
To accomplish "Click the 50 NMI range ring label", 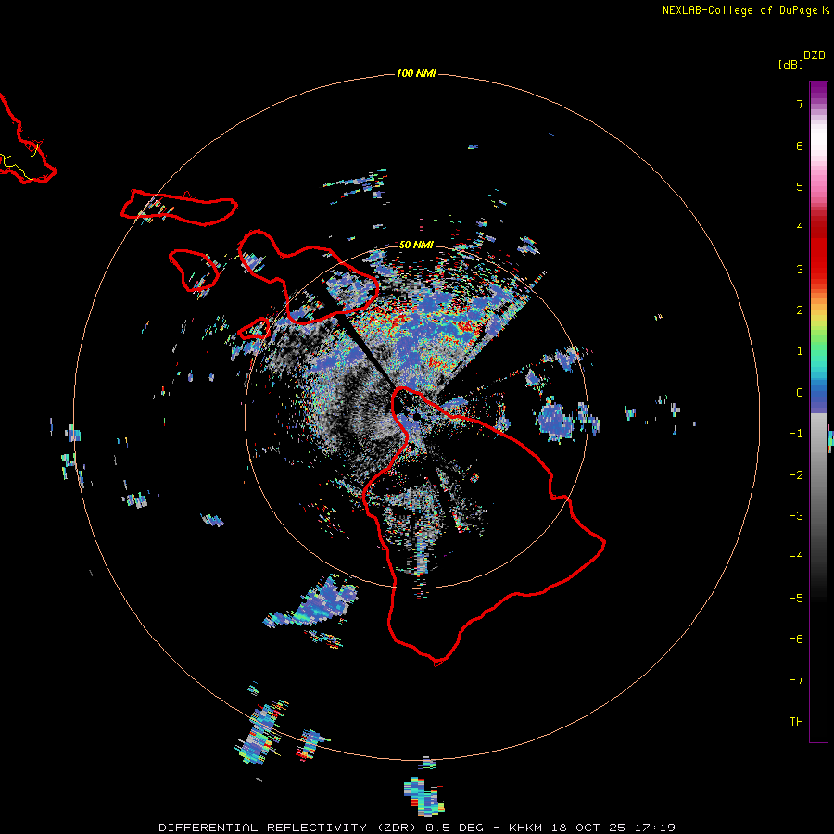I will point(416,246).
